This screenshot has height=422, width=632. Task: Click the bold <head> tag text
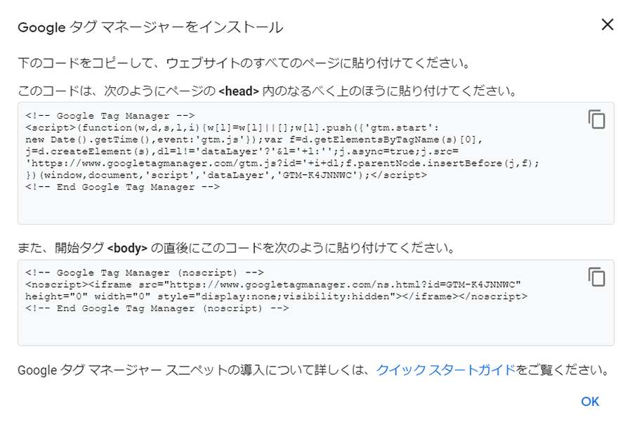[x=239, y=91]
